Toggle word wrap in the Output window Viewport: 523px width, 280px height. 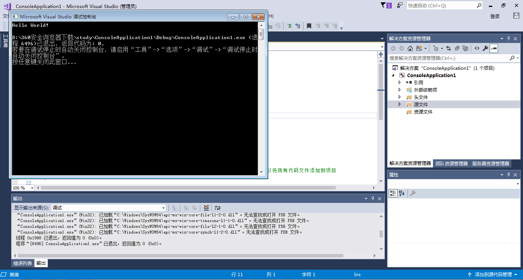coord(217,208)
